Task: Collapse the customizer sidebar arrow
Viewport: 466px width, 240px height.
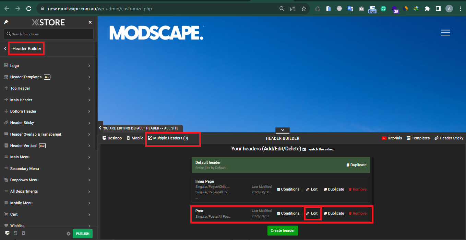Action: pyautogui.click(x=100, y=128)
